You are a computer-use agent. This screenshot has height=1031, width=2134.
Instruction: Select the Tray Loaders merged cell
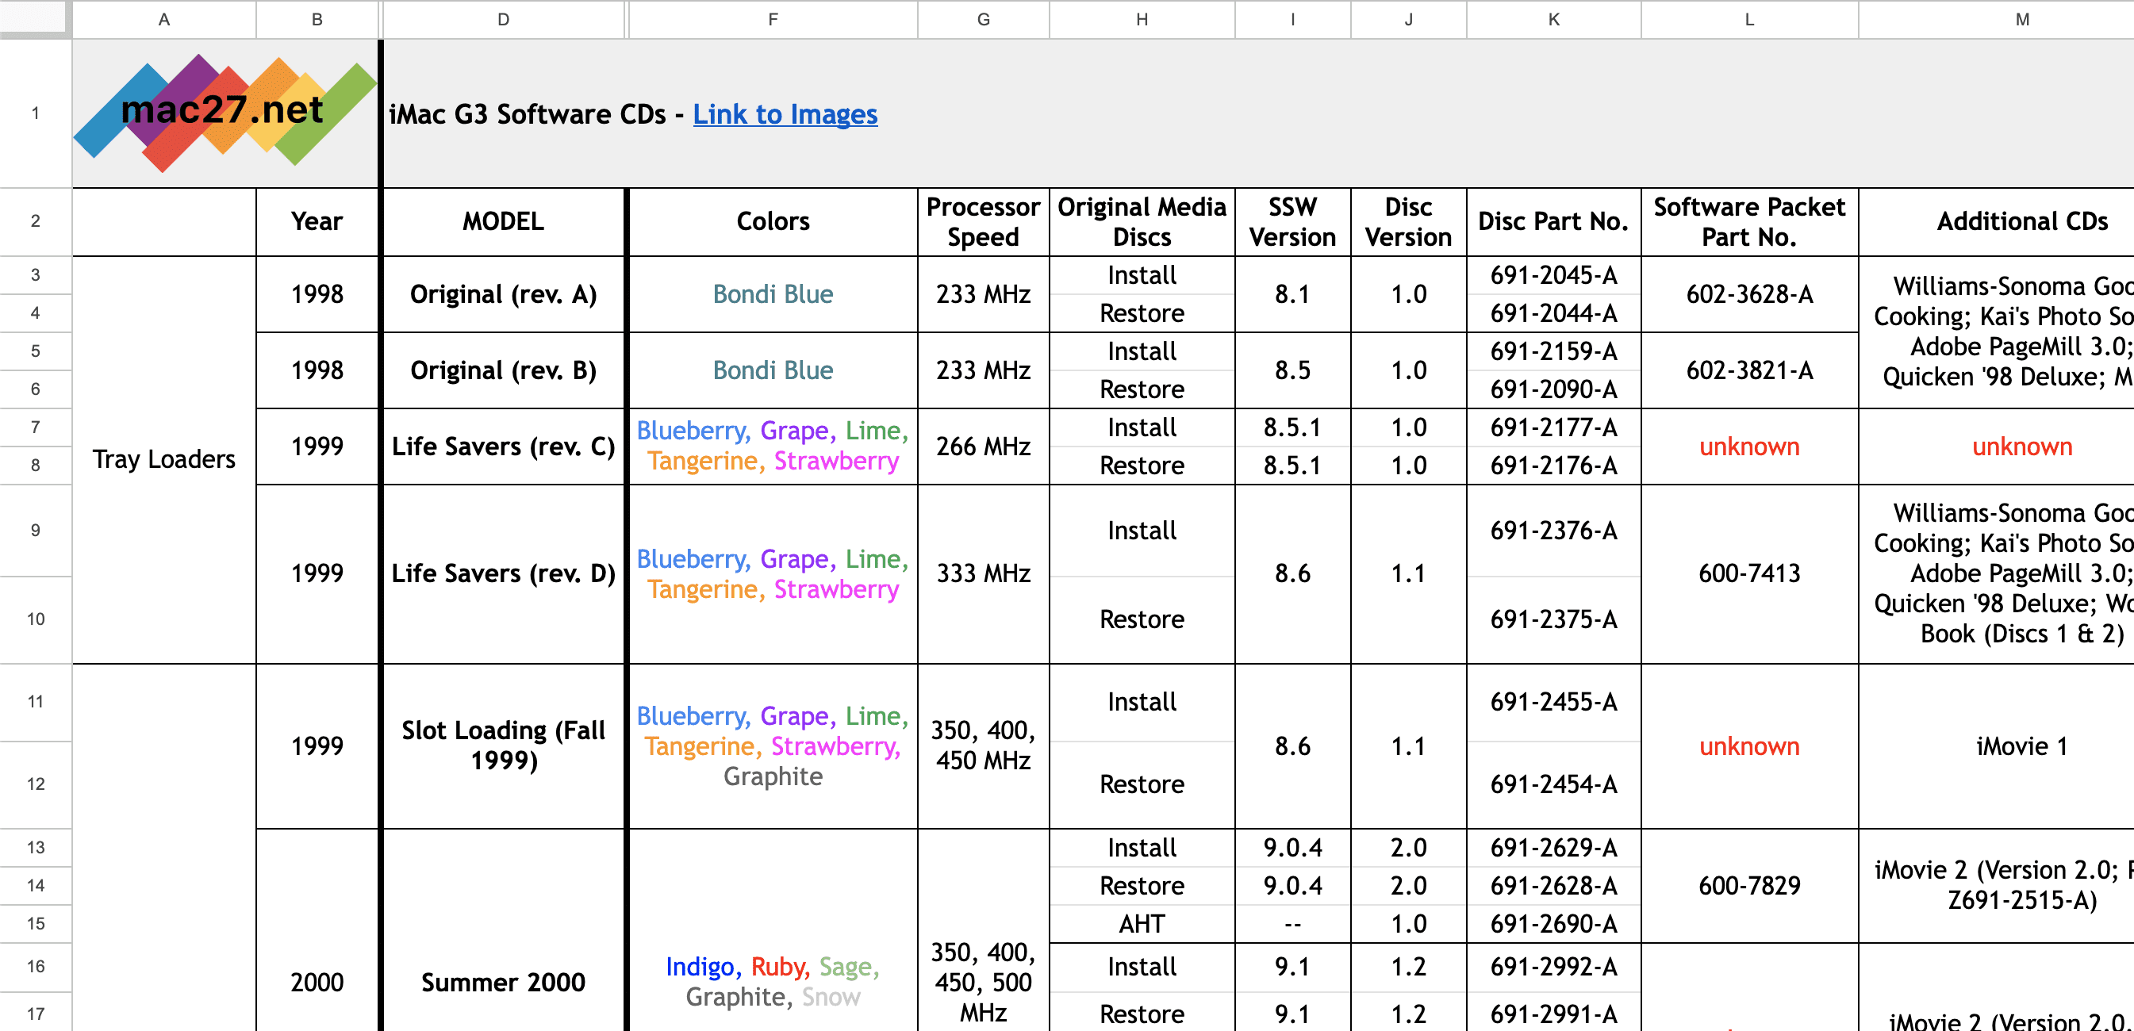163,458
